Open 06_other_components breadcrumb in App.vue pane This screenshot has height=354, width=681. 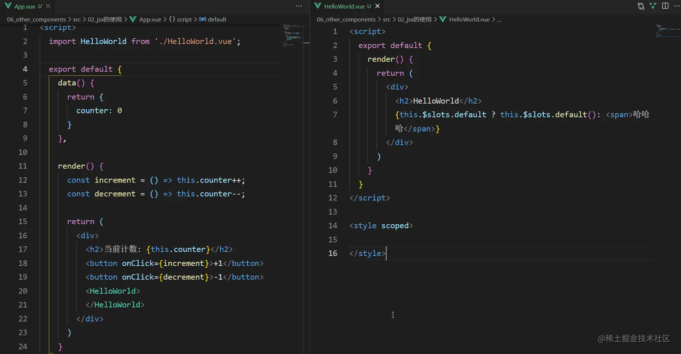[x=36, y=19]
